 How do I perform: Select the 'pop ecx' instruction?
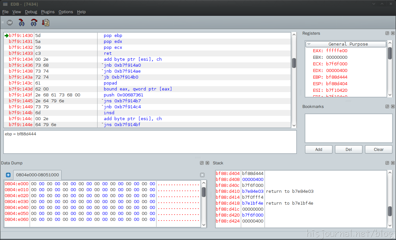[x=113, y=48]
